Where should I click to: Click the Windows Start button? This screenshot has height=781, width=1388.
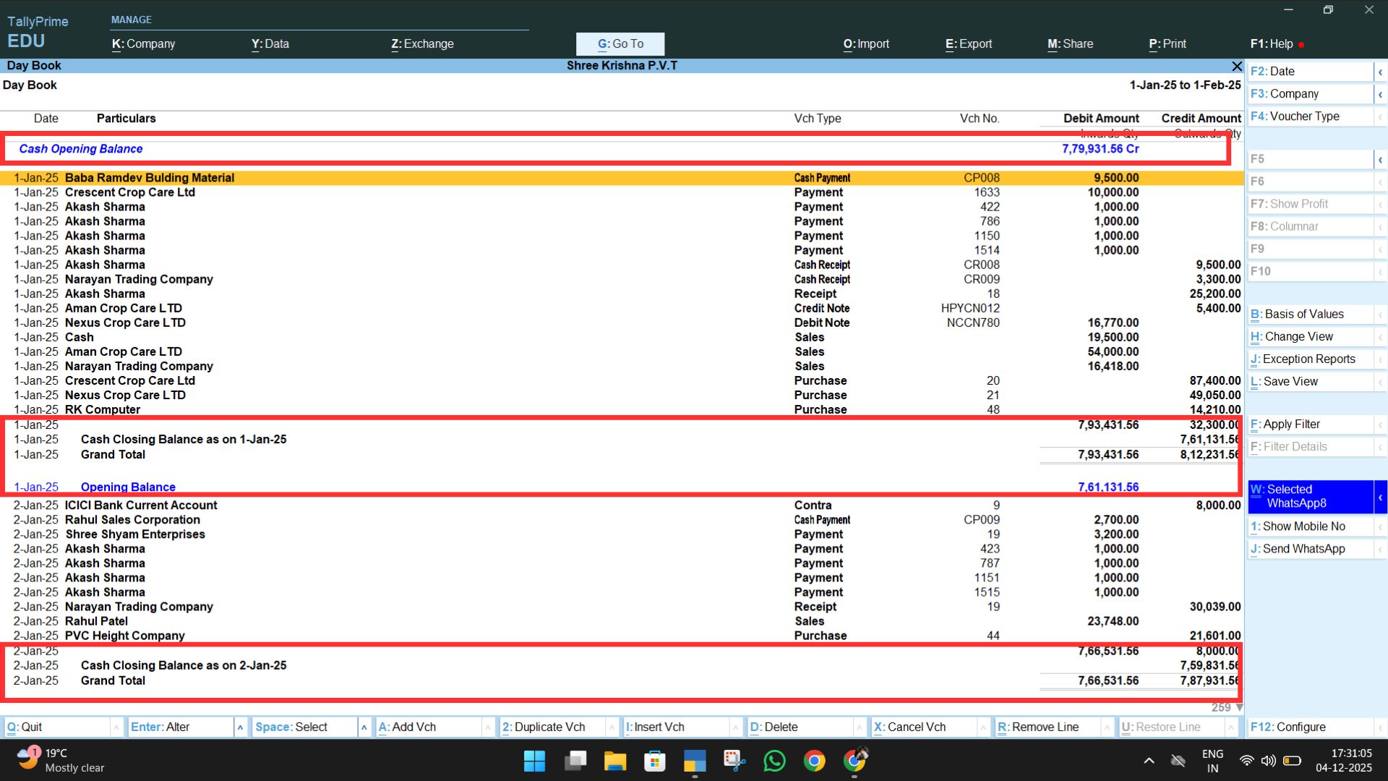click(x=534, y=761)
